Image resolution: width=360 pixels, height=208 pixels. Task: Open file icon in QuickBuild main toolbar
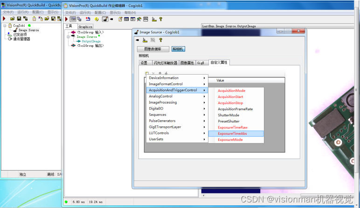tap(13, 19)
